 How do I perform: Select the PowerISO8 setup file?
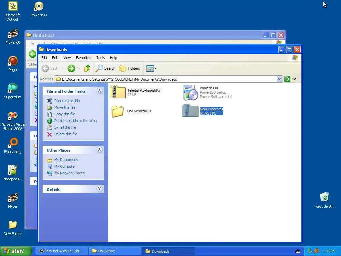[x=207, y=93]
